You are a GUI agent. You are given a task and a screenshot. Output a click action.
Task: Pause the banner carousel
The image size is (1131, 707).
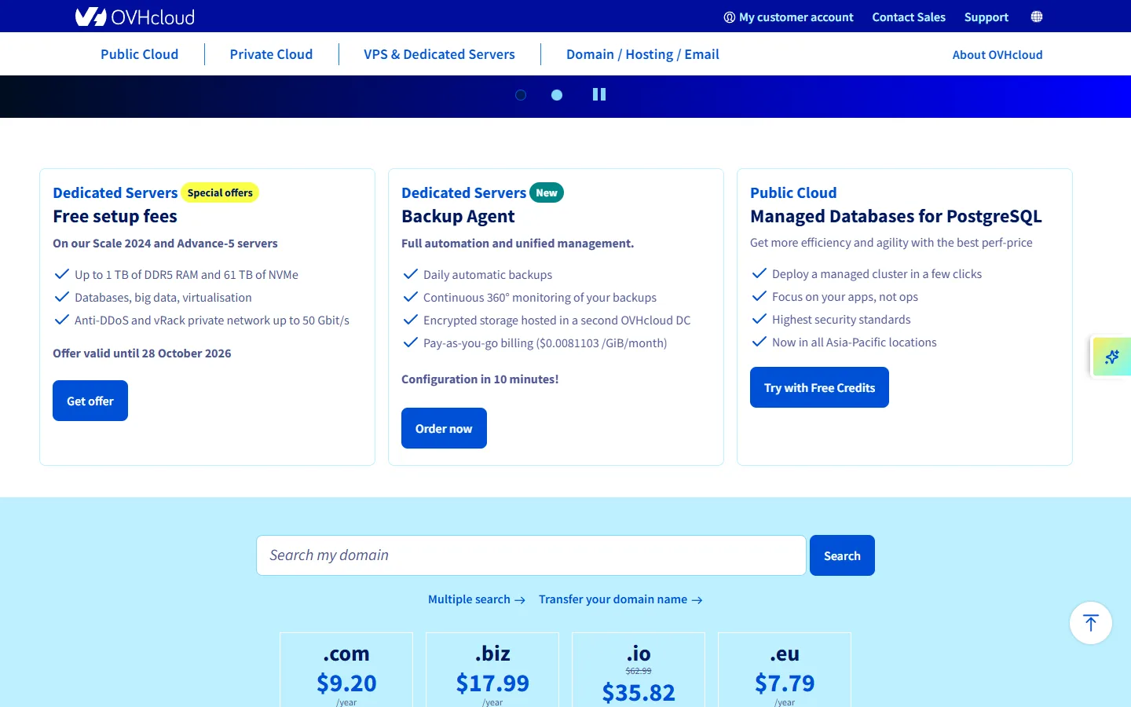[x=599, y=94]
